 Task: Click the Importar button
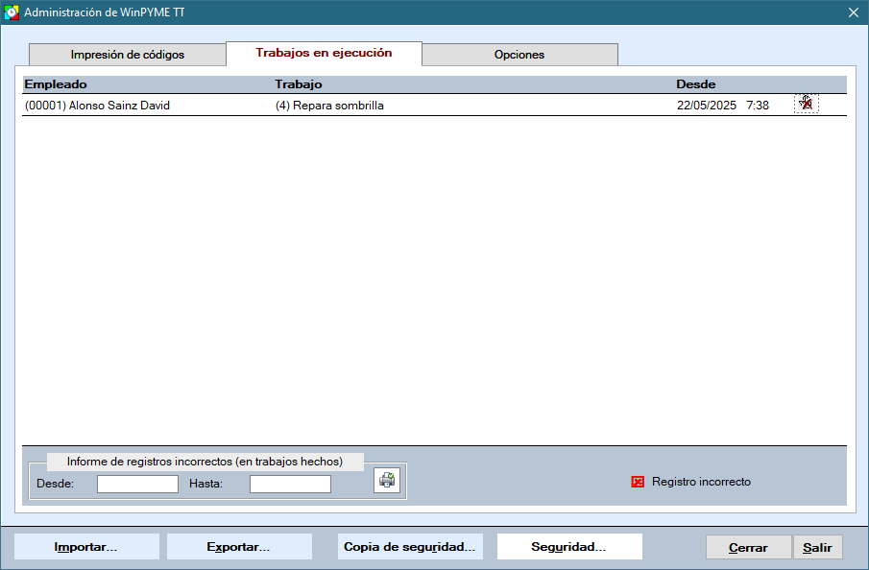click(x=86, y=547)
